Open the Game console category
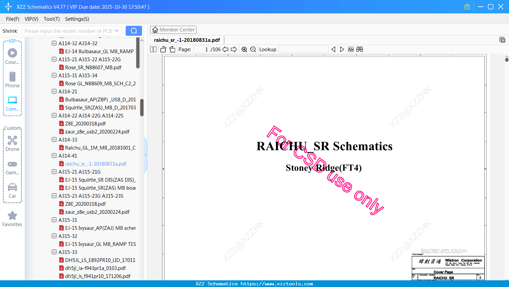 [12, 167]
